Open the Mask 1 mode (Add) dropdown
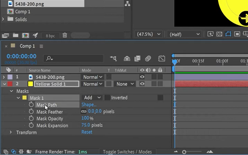The image size is (248, 155). pos(93,98)
